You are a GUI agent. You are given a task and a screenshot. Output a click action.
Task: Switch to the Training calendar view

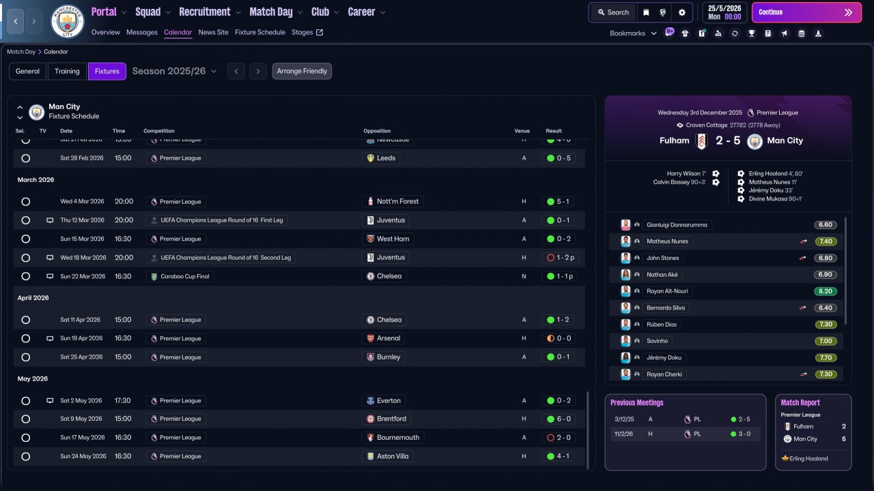coord(67,71)
